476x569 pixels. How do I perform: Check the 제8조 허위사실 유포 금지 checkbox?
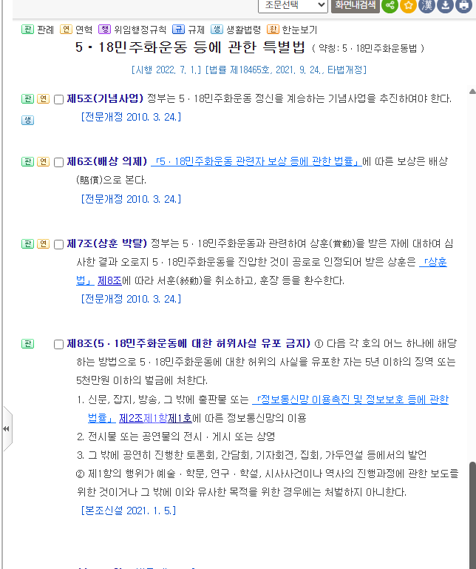[58, 344]
